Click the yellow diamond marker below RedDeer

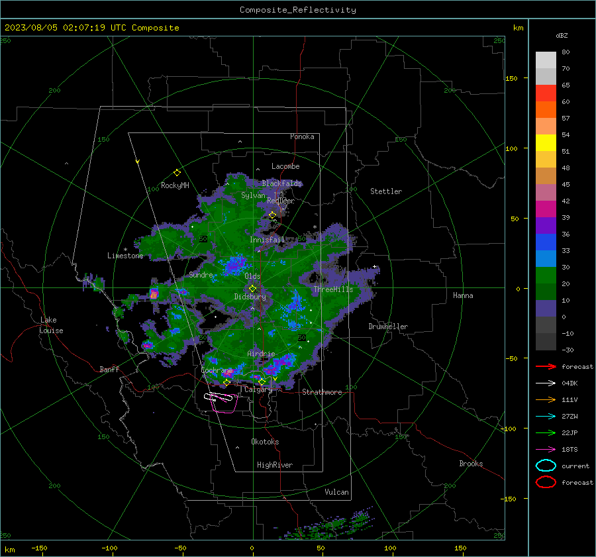pos(273,215)
